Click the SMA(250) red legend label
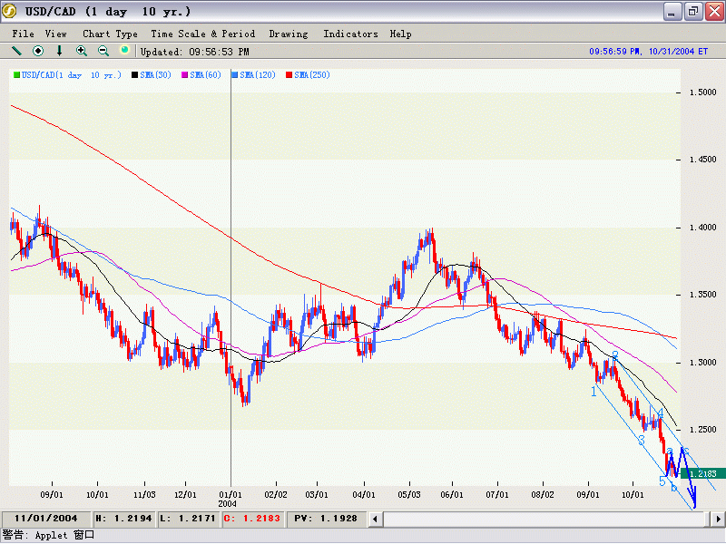726x544 pixels. (311, 74)
